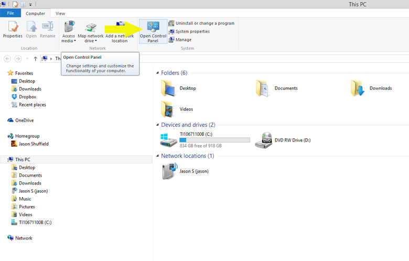Open Control Panel from the ribbon
This screenshot has height=261, width=409.
(153, 31)
